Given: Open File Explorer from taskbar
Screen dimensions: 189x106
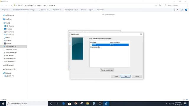Looking at the screenshot, I should 88,103.
